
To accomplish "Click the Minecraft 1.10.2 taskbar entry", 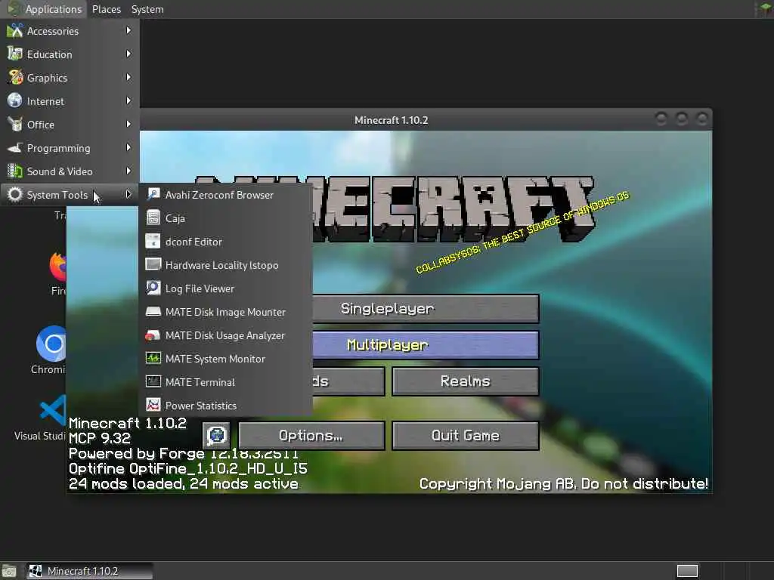I will point(89,571).
